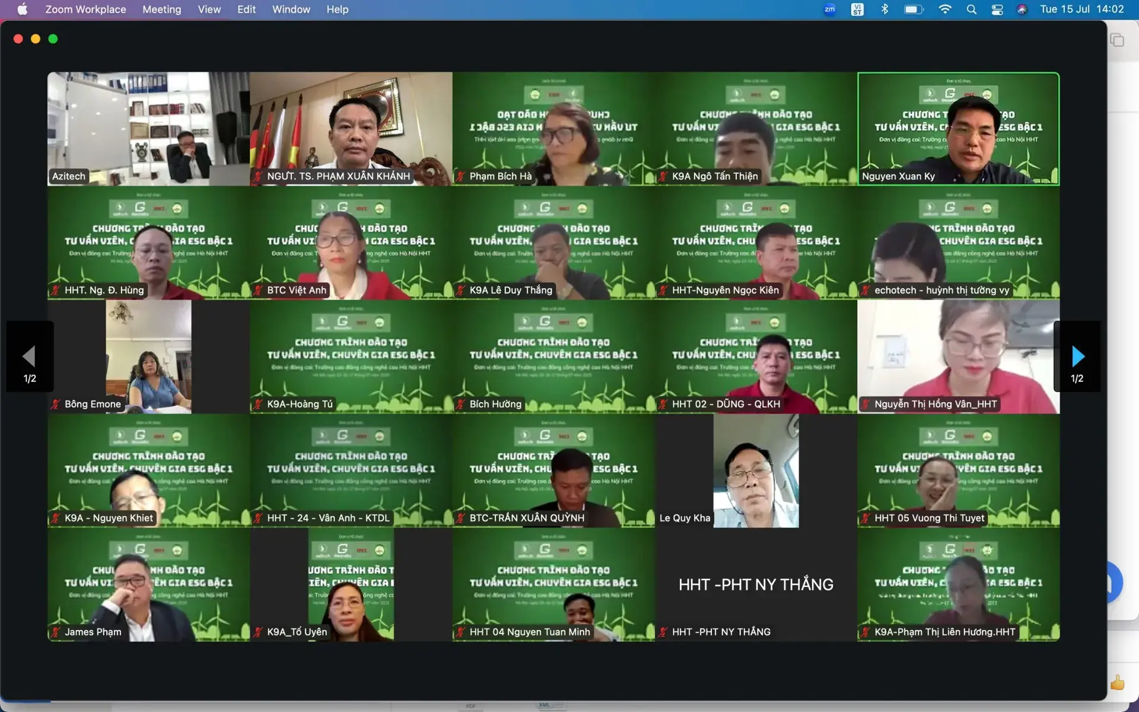Select the HHT -PHT NY THẮNG tile

[x=756, y=584]
